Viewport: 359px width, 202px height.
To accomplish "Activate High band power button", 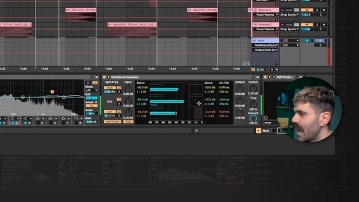I will [119, 88].
